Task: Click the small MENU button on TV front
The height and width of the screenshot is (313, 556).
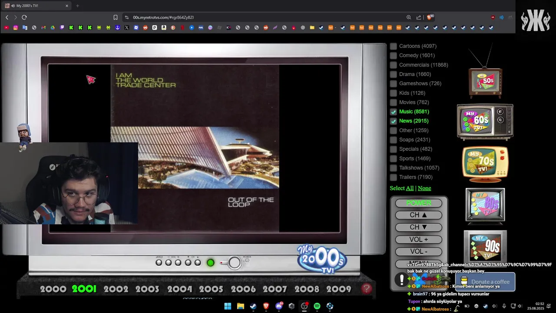Action: point(159,263)
